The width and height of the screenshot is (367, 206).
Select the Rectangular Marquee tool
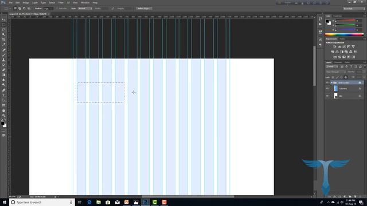click(x=3, y=25)
